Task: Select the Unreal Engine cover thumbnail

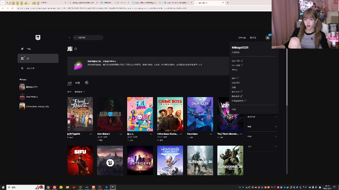Action: point(110,160)
